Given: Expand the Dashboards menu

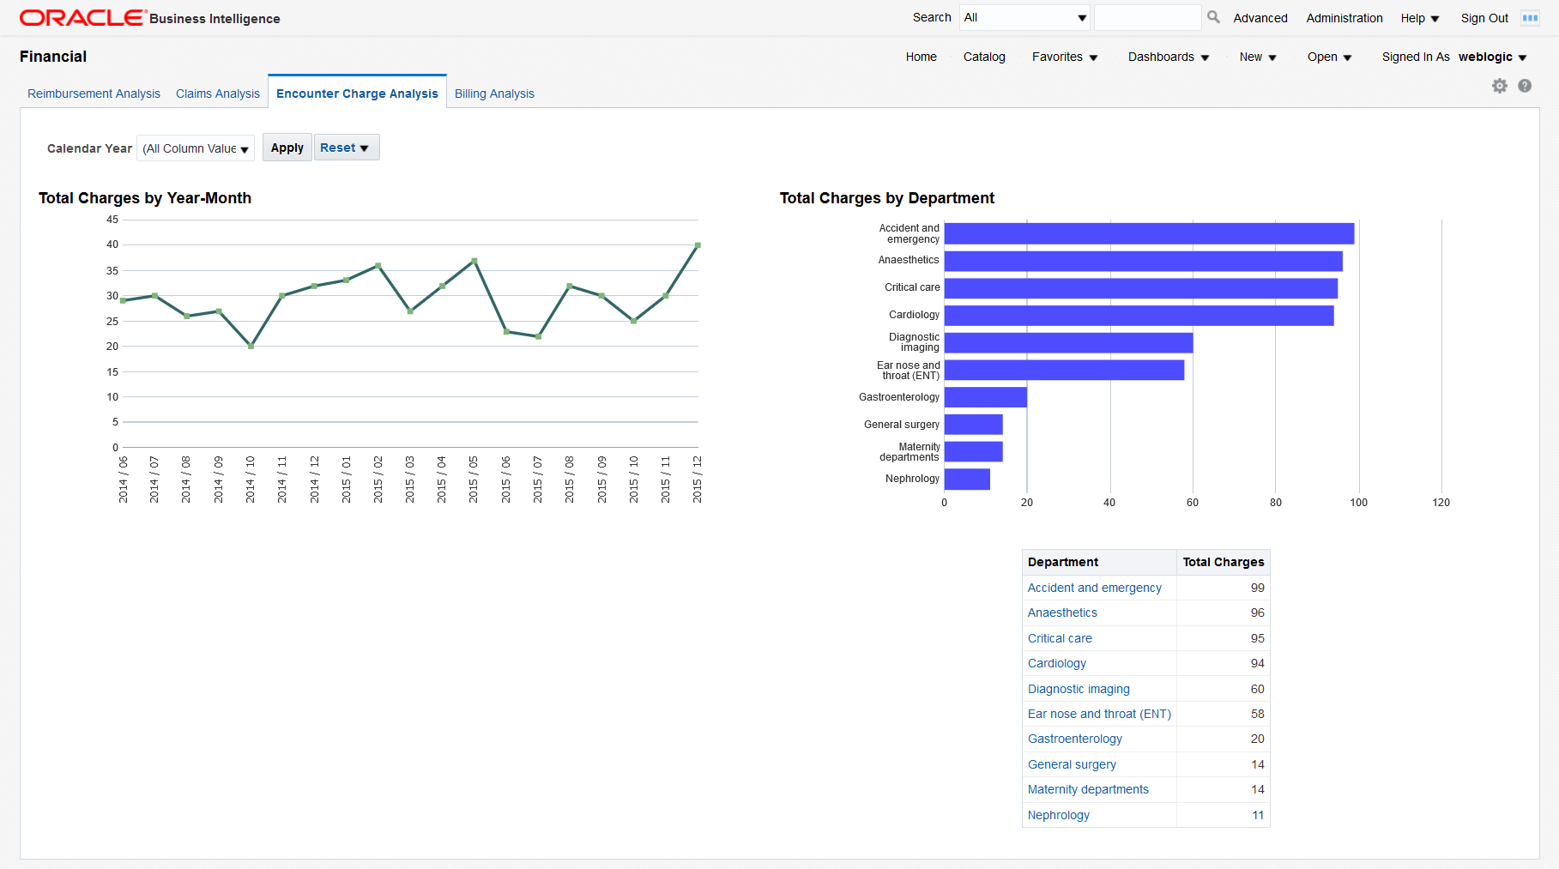Looking at the screenshot, I should [x=1169, y=57].
